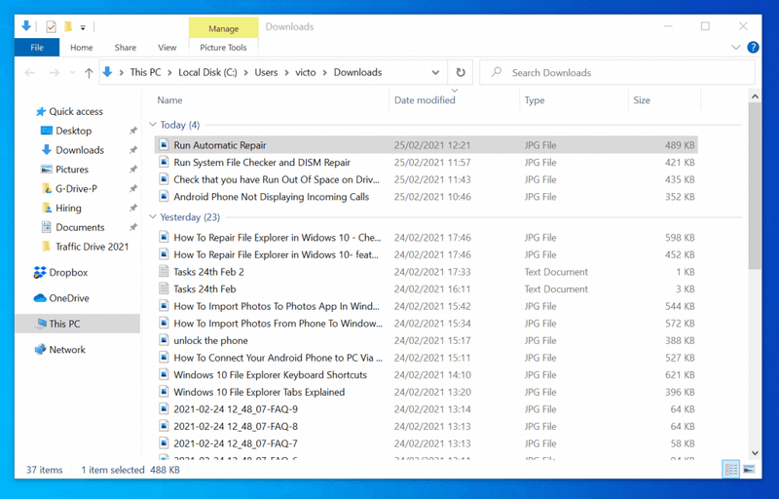Screen dimensions: 779x499
Task: Open Traffic Drive 2021 folder
Action: click(x=92, y=247)
